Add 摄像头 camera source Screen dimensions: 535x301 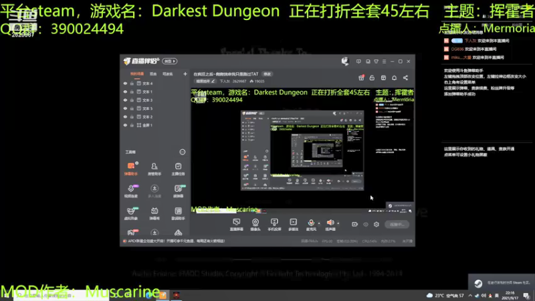point(255,225)
